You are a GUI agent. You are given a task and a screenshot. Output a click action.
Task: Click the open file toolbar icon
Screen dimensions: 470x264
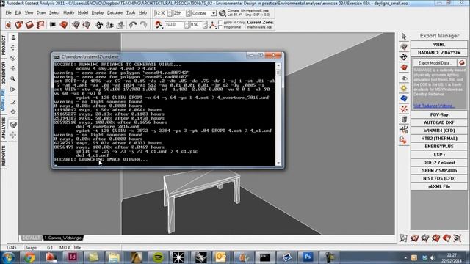pos(19,24)
